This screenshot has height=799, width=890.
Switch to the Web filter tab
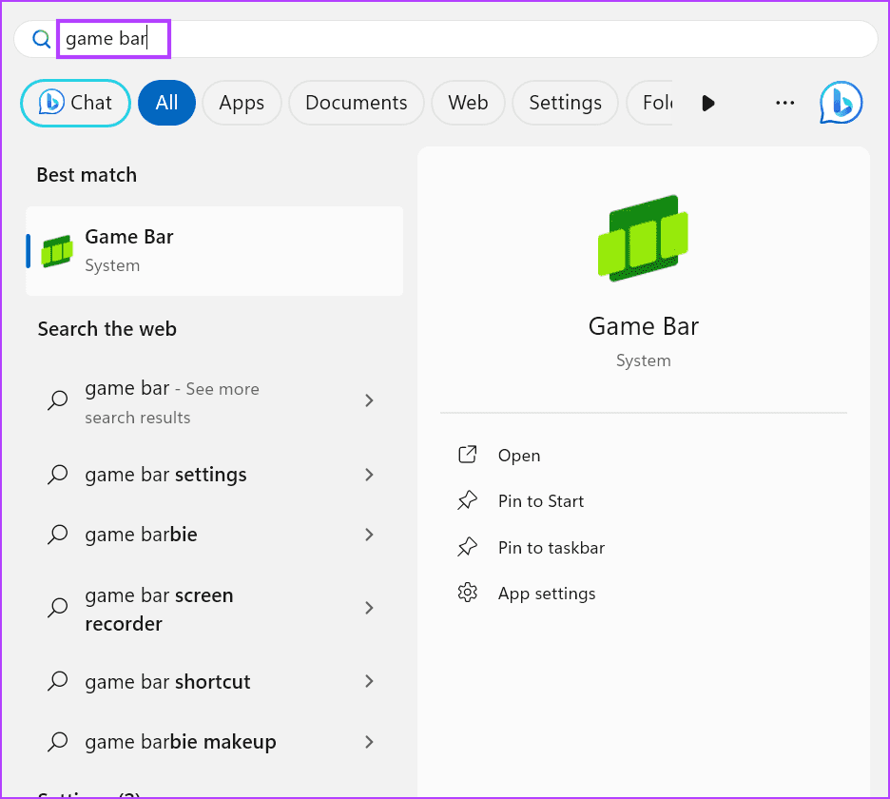(468, 103)
